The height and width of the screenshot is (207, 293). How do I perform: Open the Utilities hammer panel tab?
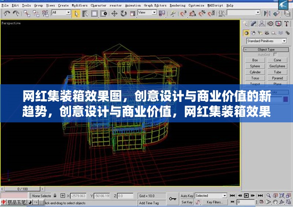coord(286,24)
